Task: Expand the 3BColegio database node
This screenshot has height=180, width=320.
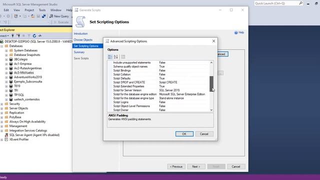Action: pos(6,59)
